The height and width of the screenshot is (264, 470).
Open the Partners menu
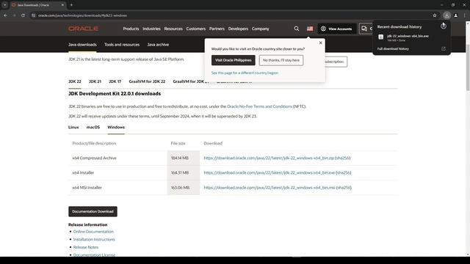pyautogui.click(x=217, y=29)
